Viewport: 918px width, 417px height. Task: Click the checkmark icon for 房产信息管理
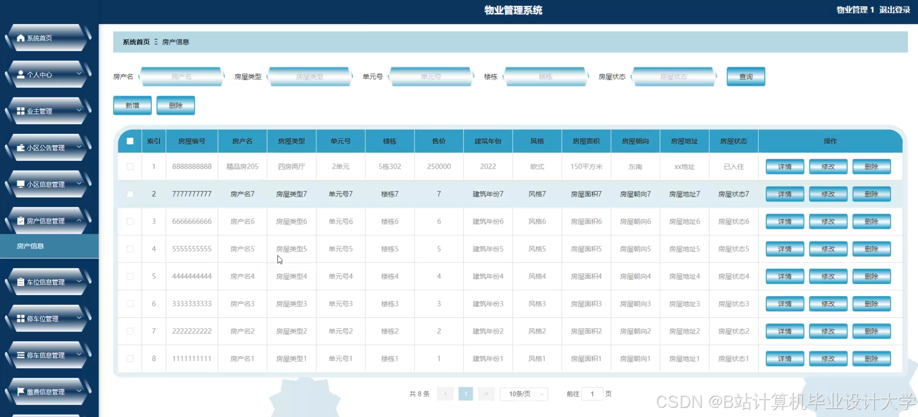click(21, 221)
